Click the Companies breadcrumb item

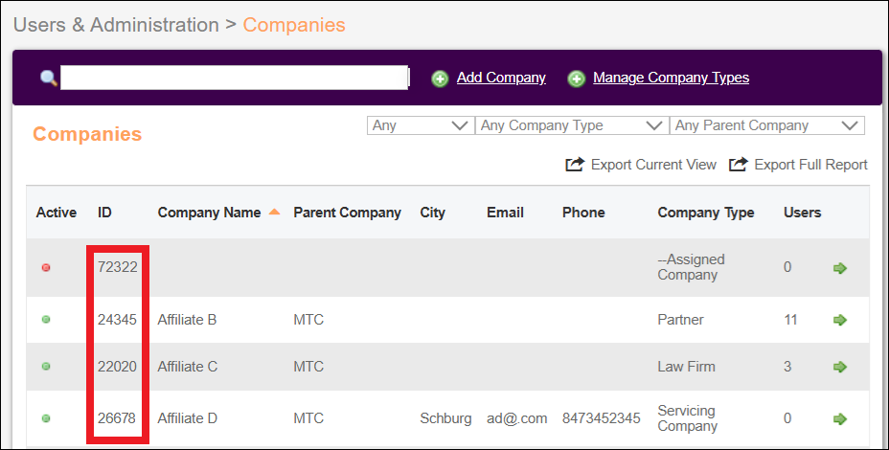point(294,25)
